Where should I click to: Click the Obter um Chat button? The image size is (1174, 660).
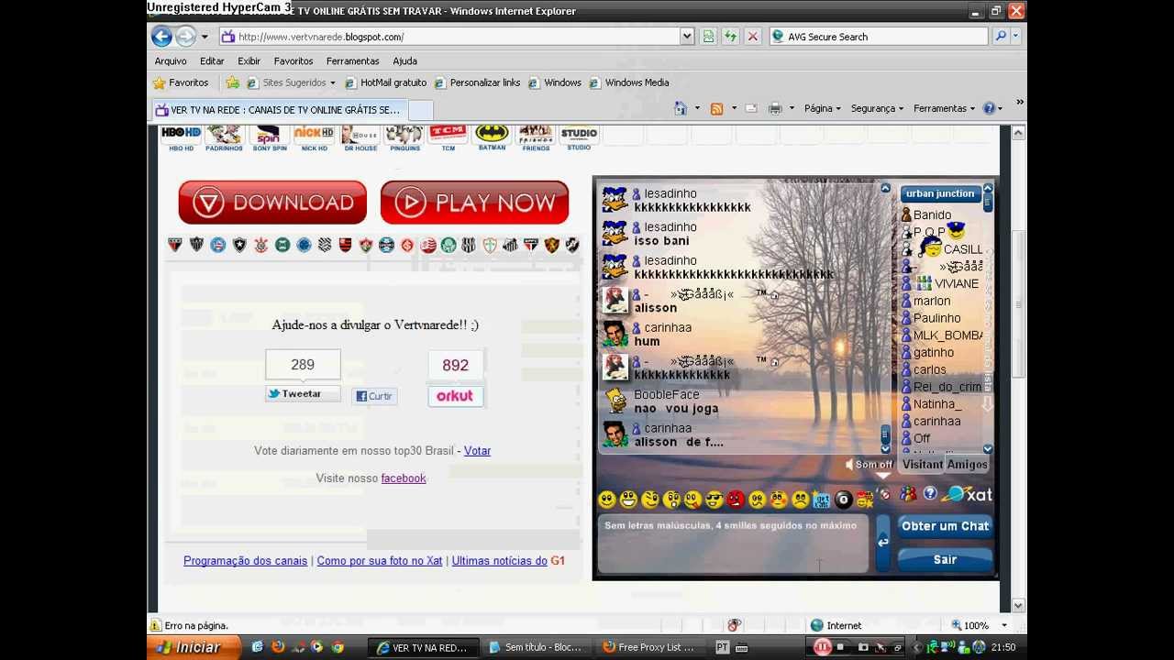[945, 526]
